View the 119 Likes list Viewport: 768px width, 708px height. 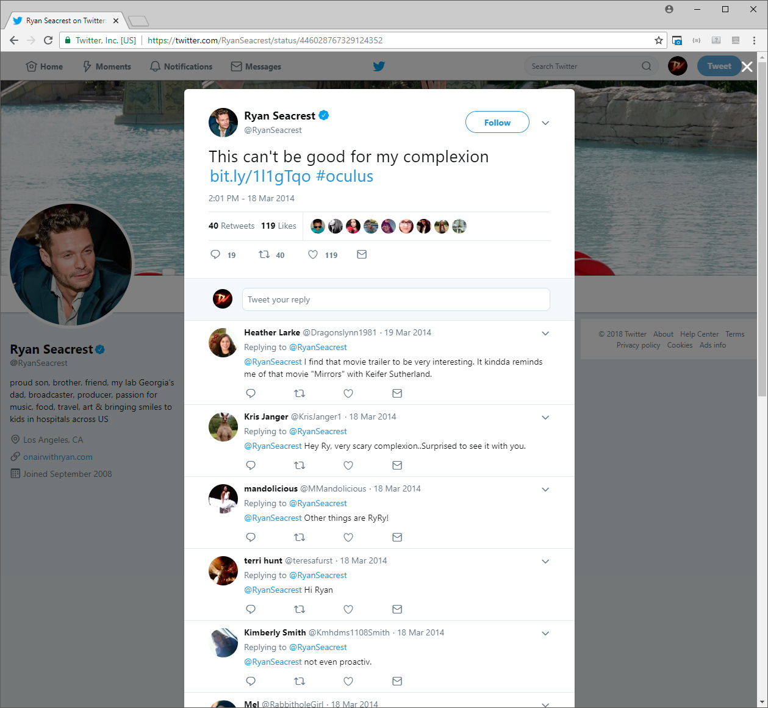click(279, 226)
